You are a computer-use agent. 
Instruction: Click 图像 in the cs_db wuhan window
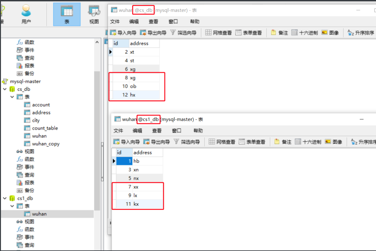click(330, 33)
